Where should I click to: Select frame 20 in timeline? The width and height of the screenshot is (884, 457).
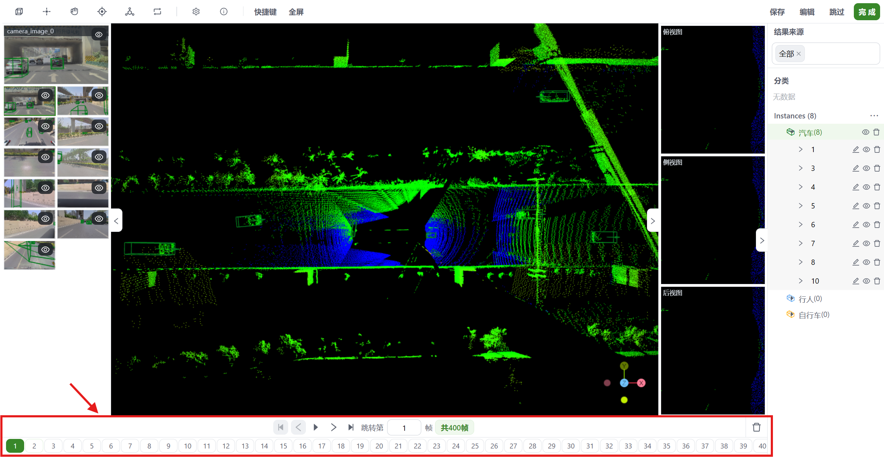(x=379, y=446)
